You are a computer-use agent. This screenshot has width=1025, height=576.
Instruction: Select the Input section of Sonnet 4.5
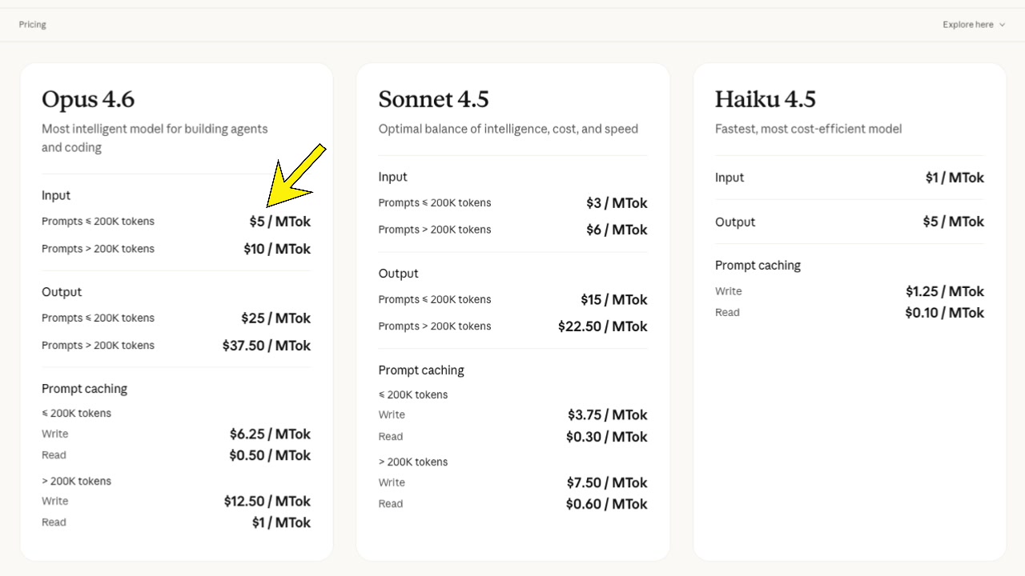coord(392,177)
